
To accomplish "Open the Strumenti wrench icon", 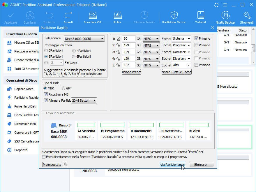I will pyautogui.click(x=247, y=15).
